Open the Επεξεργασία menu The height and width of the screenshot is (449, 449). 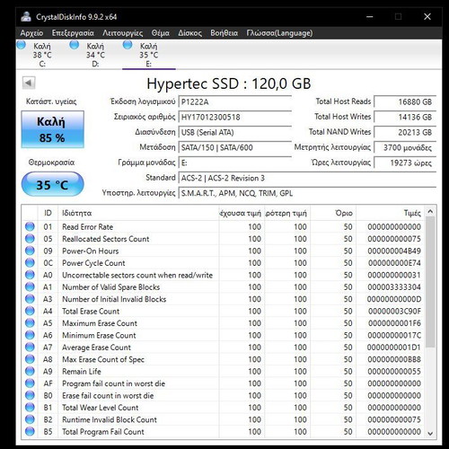click(x=73, y=33)
